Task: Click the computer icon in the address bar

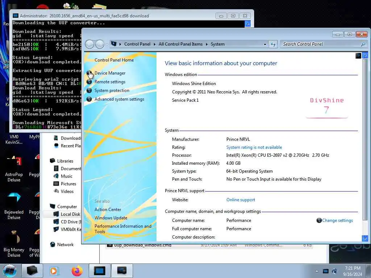Action: click(114, 44)
